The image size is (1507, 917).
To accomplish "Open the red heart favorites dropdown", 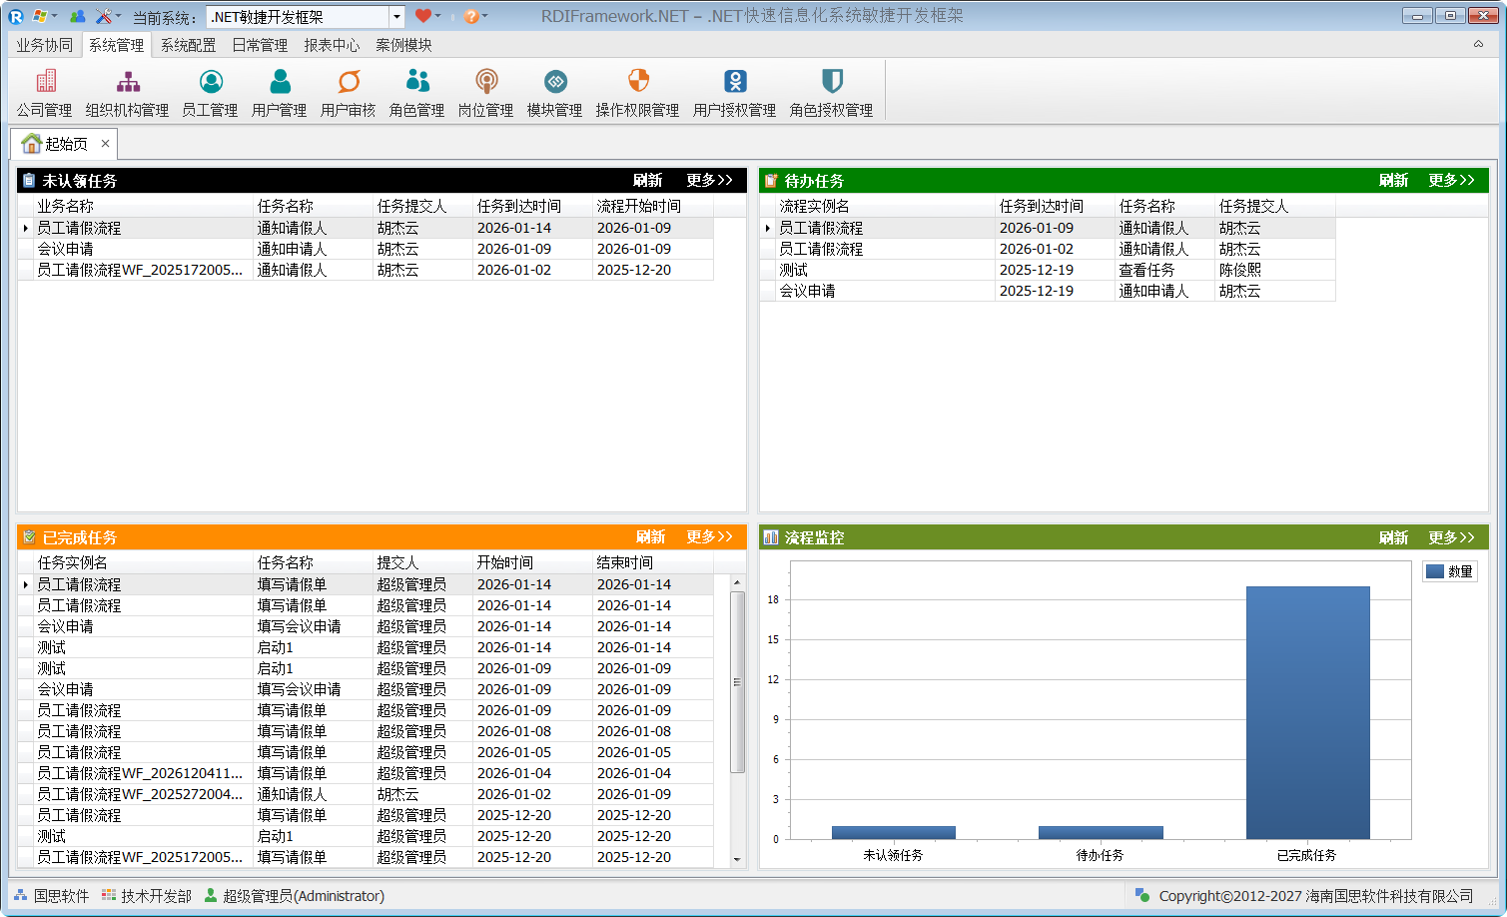I will (428, 16).
